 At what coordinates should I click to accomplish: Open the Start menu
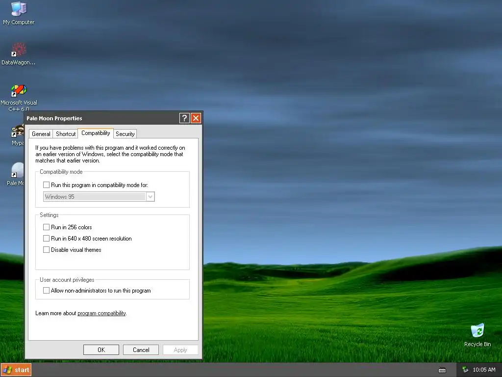tap(16, 370)
